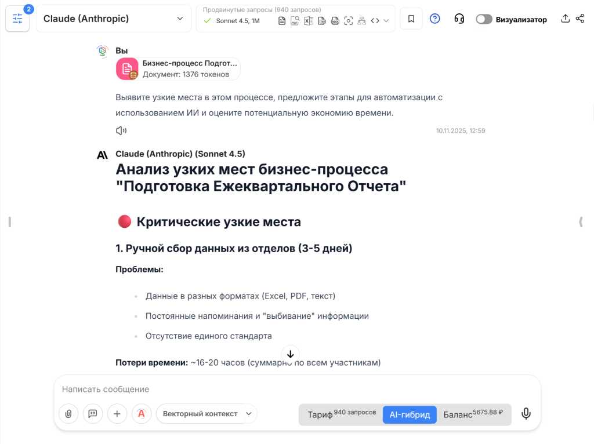
Task: Open the Claude (Anthropic) model dropdown
Action: tap(114, 18)
